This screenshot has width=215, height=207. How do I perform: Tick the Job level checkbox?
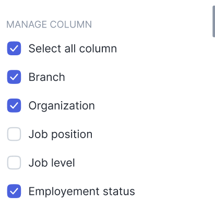click(x=14, y=163)
